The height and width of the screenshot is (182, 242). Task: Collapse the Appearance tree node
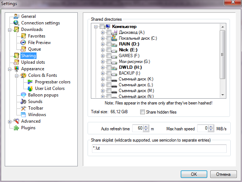9,69
